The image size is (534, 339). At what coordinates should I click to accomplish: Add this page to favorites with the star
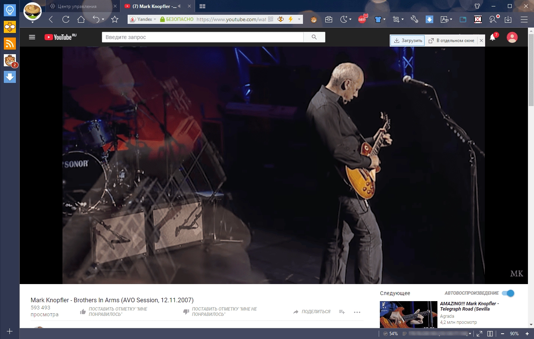(115, 19)
